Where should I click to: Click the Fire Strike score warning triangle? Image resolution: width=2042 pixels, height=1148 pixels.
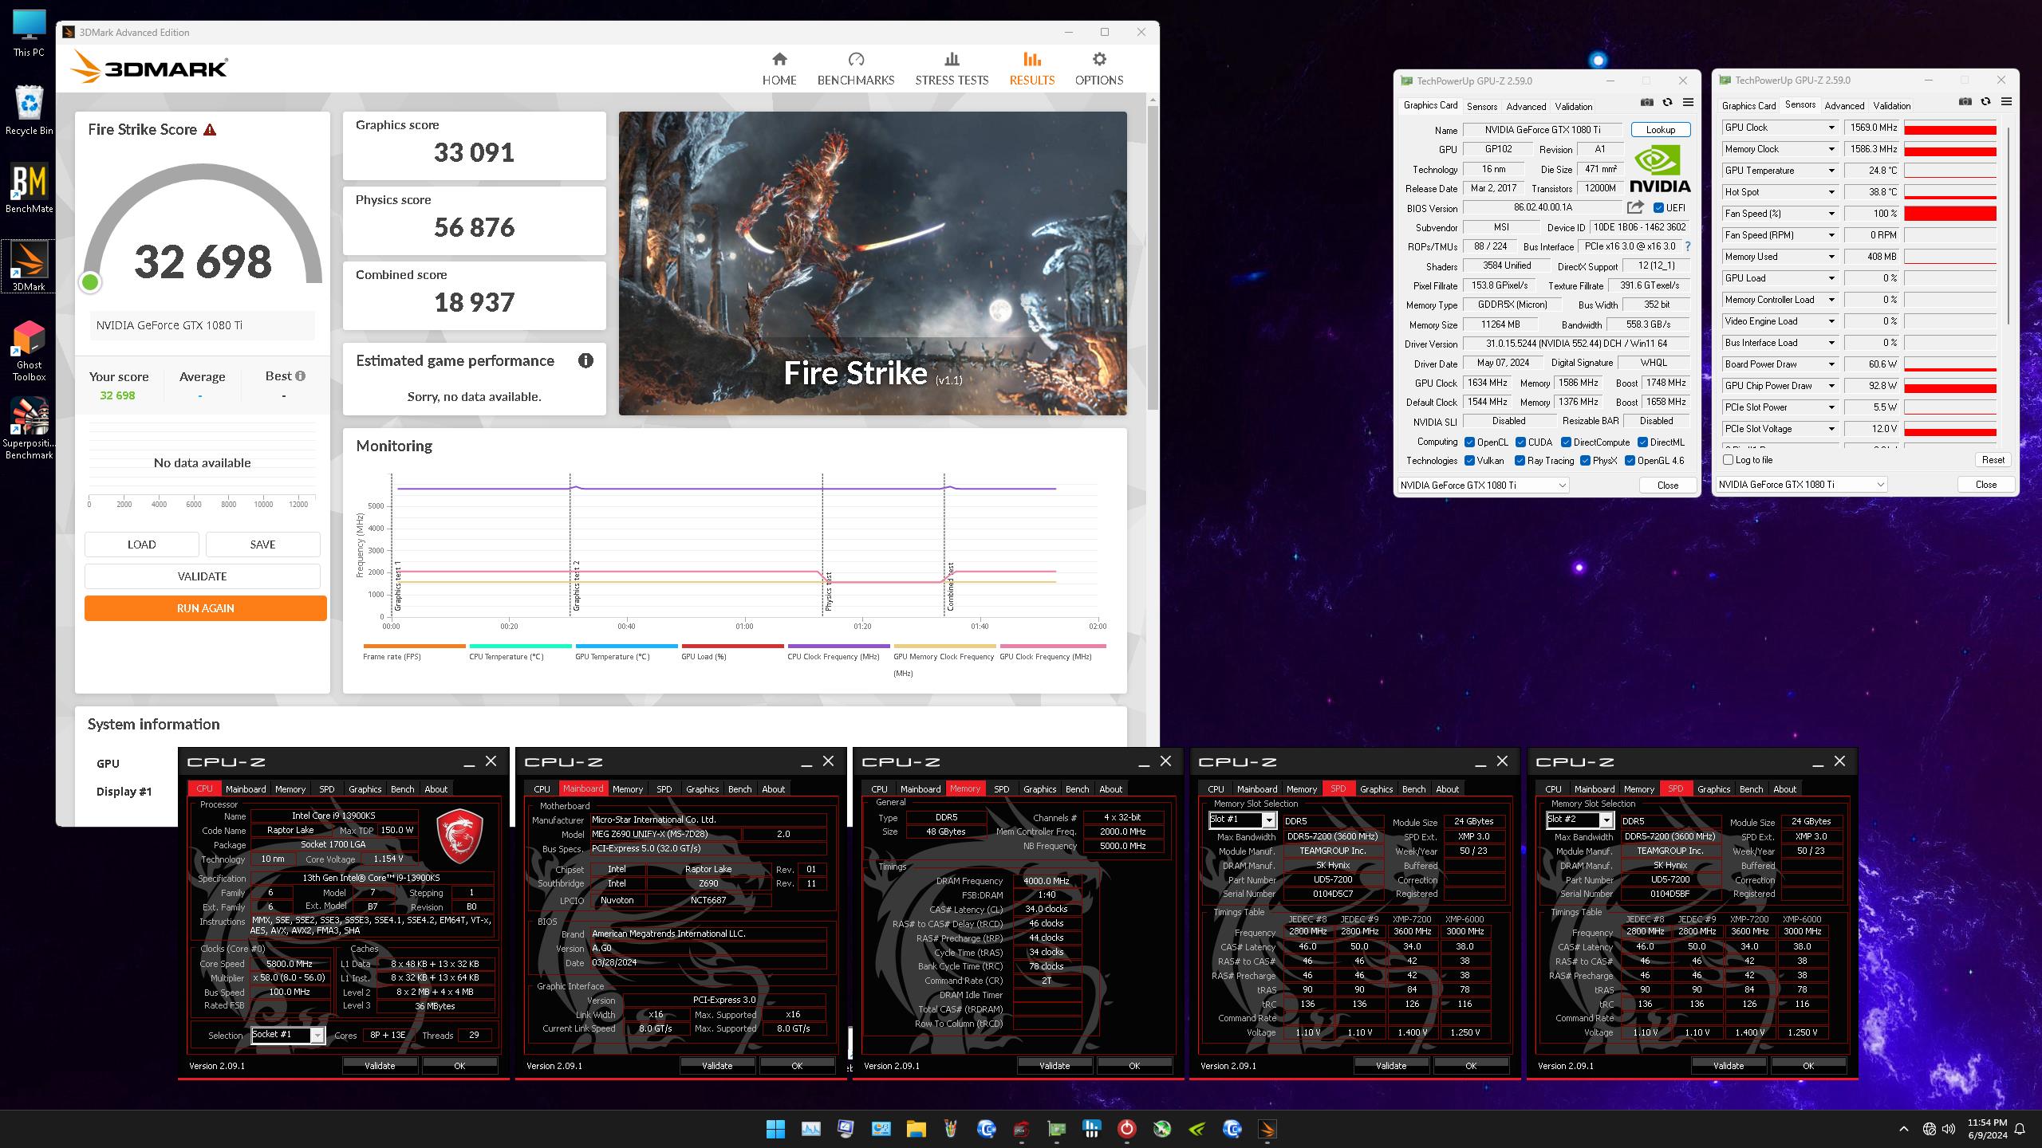210,129
